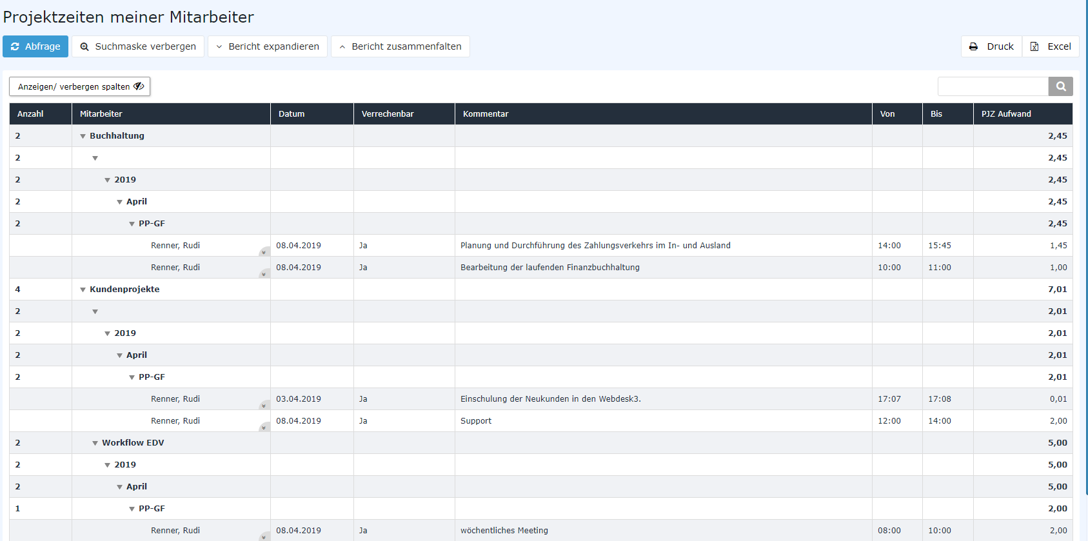Sort by Kommentar column header
Screen dimensions: 1088x541
664,113
